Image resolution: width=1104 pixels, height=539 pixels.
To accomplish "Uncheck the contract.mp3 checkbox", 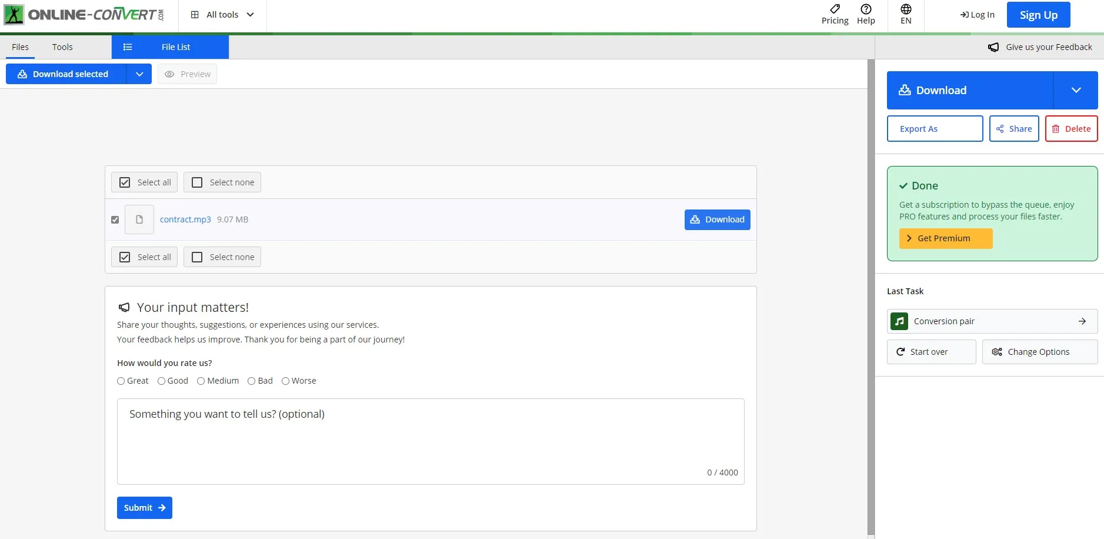I will coord(115,219).
